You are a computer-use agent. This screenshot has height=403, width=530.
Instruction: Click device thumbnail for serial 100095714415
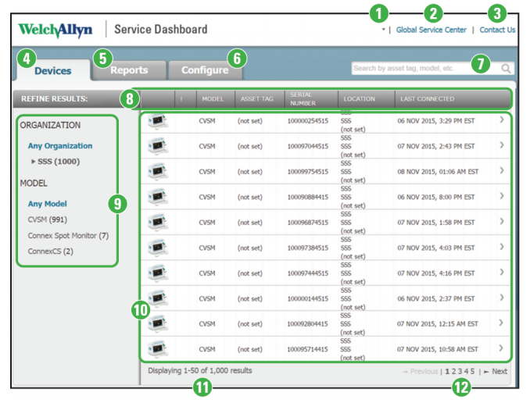coord(158,349)
